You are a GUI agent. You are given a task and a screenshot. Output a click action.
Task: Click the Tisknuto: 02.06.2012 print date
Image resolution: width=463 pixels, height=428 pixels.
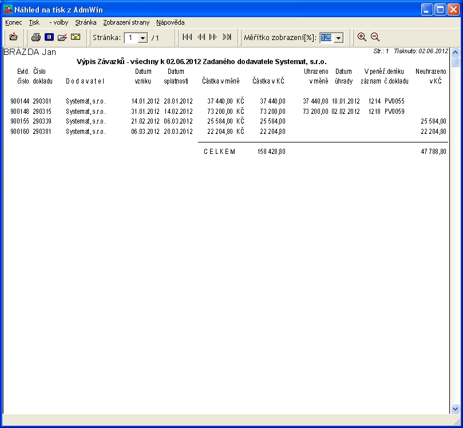[x=421, y=51]
